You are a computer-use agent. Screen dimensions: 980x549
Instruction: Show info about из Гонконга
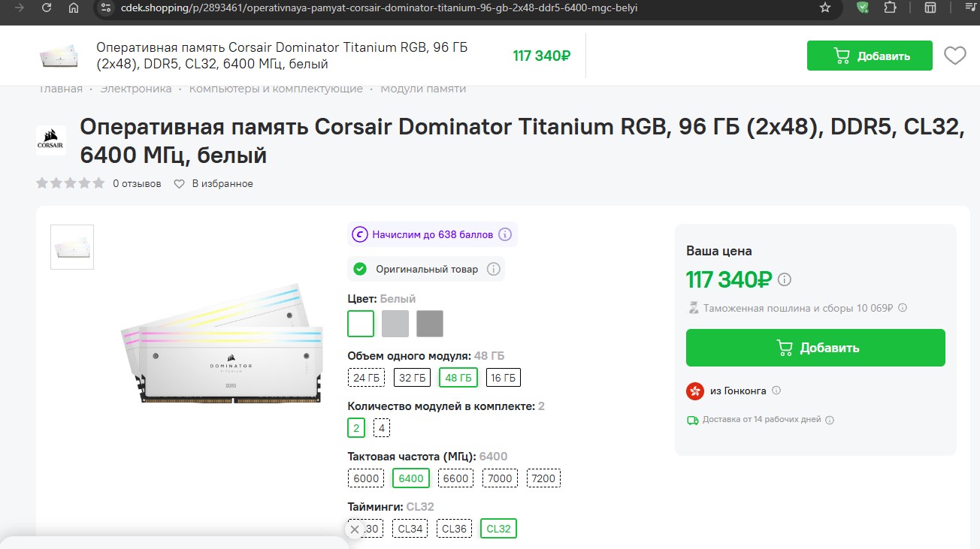[776, 391]
